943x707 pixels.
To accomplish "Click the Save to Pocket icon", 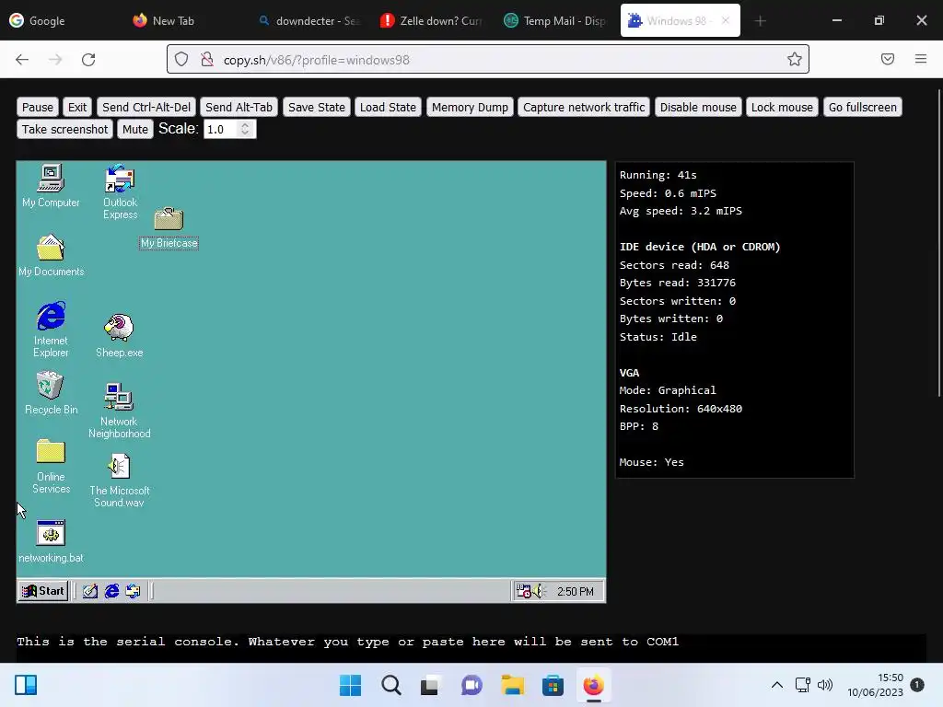I will tap(887, 59).
